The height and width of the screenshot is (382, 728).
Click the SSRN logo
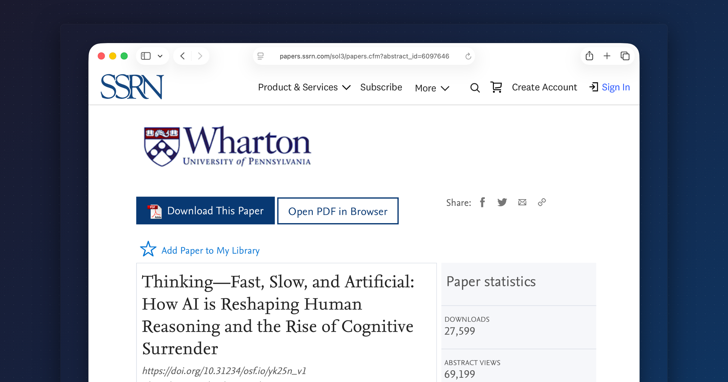coord(132,87)
